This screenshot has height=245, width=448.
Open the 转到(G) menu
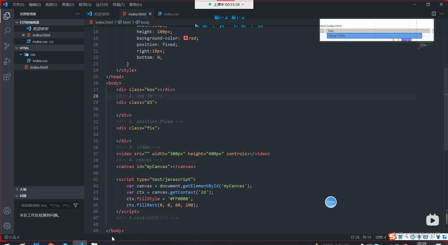tap(85, 4)
